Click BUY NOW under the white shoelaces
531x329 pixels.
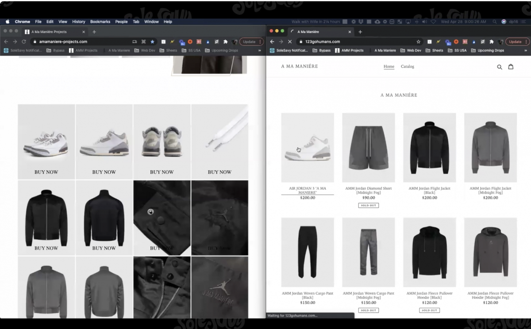[219, 172]
